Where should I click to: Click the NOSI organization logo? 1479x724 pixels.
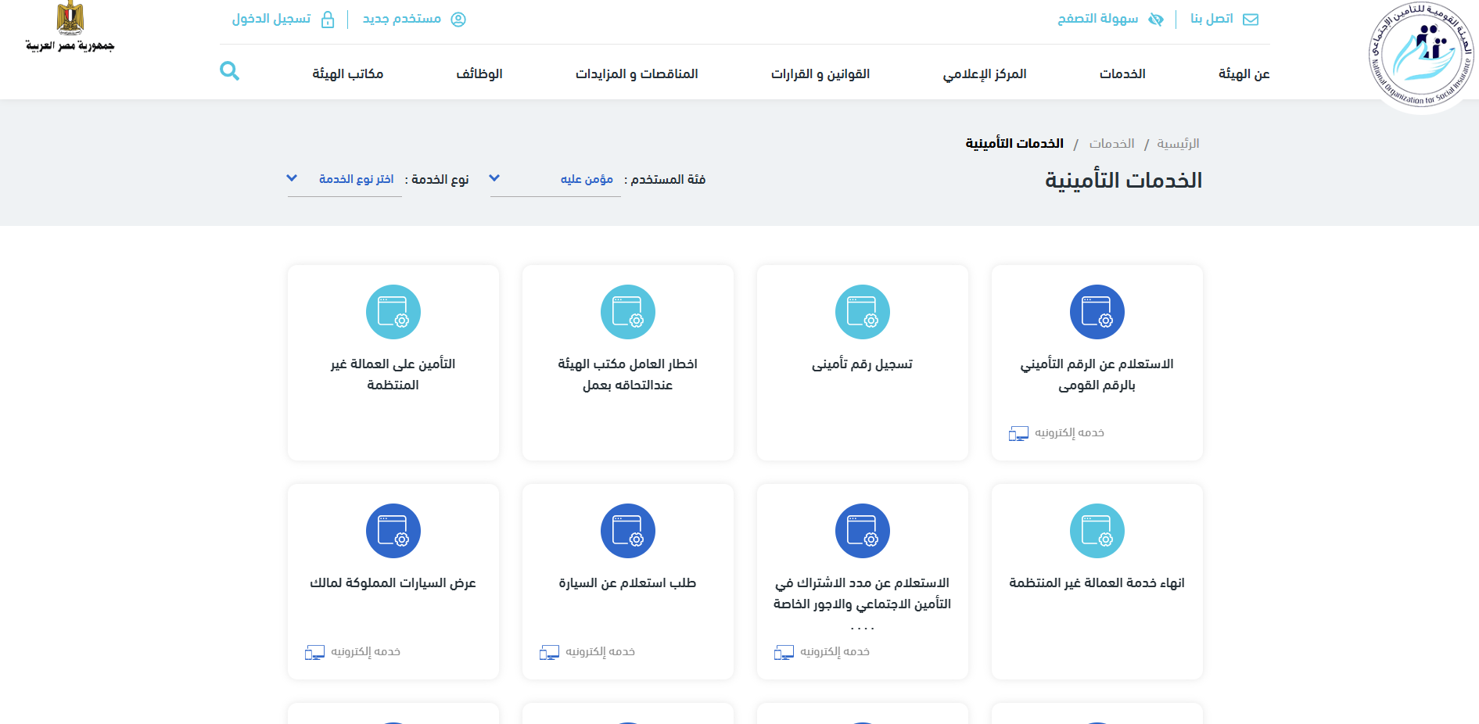1421,55
